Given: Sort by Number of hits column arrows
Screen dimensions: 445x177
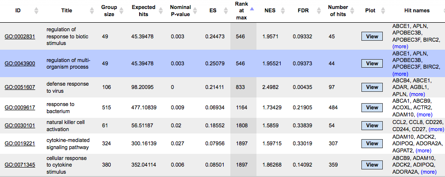Looking at the screenshot, I should click(352, 11).
